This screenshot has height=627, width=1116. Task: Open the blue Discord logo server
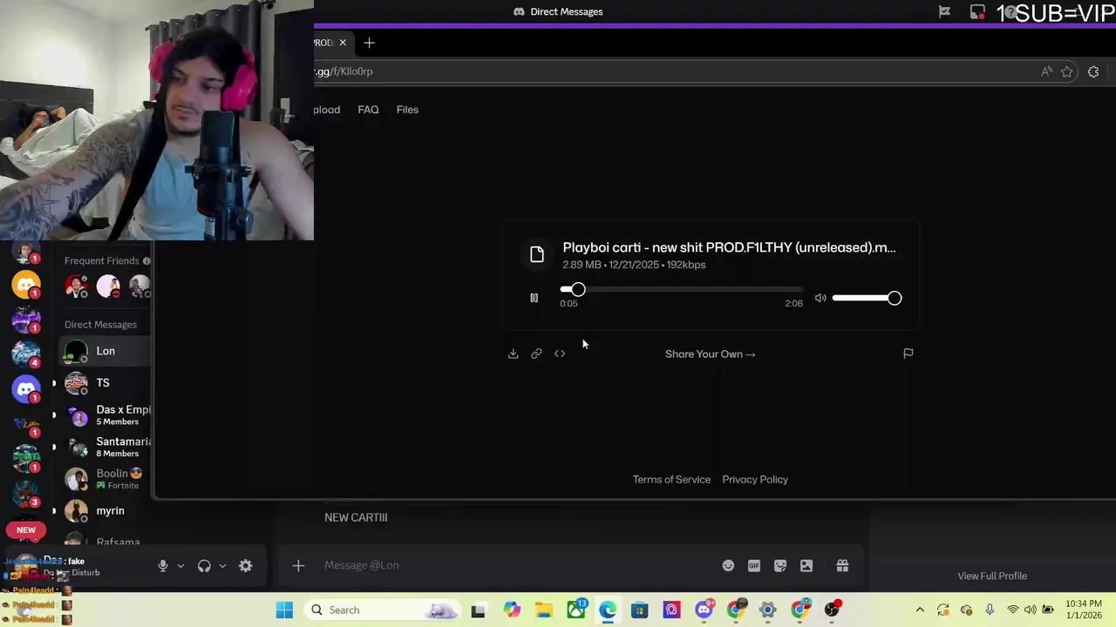pyautogui.click(x=25, y=388)
